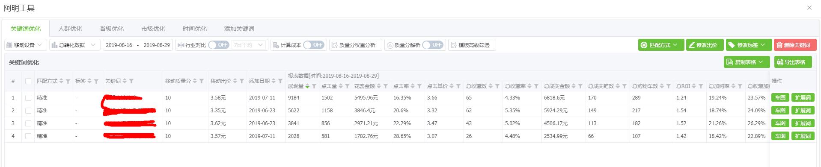Filter the 匹配方式 column with funnel icon
The height and width of the screenshot is (167, 821).
point(68,81)
